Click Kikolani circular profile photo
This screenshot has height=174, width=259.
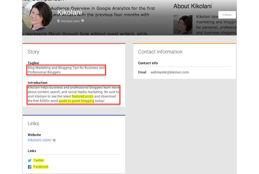click(x=37, y=15)
